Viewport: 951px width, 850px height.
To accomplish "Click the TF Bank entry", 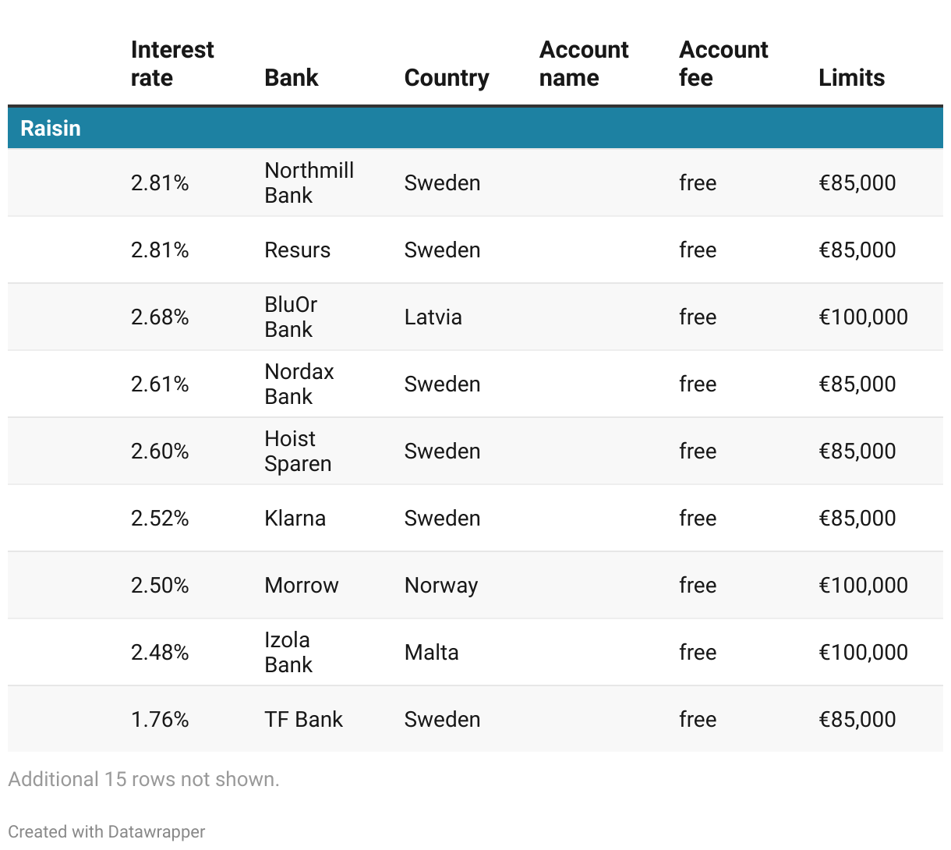I will pos(304,719).
